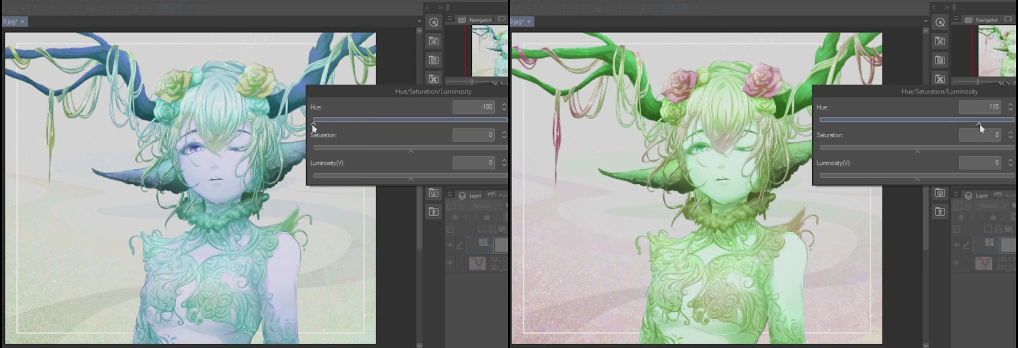Open the Layer panel menu, right window
Screen dimensions: 1018x348
point(956,195)
